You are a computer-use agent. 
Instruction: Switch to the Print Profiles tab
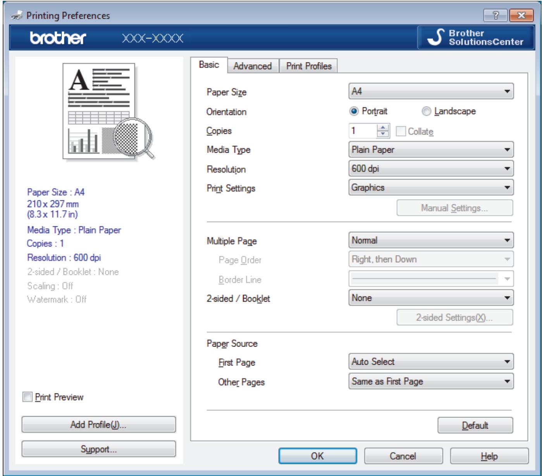click(309, 66)
